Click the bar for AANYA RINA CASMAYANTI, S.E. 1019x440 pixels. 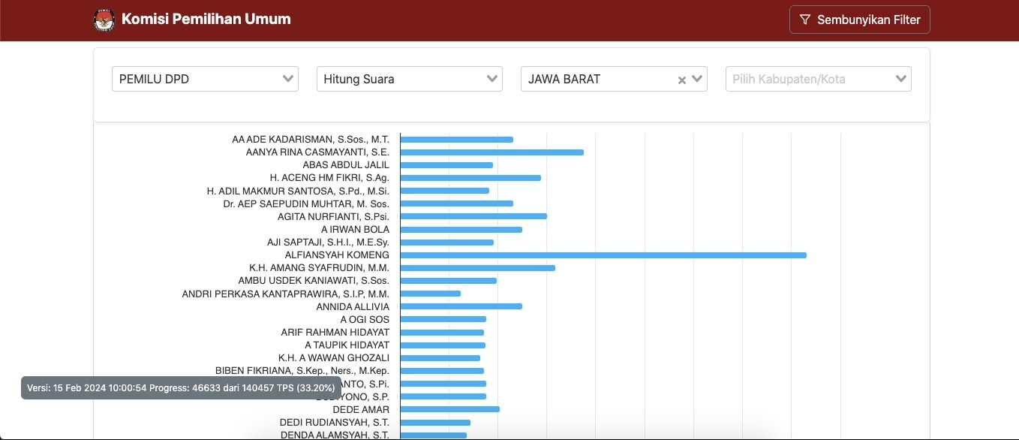(492, 152)
